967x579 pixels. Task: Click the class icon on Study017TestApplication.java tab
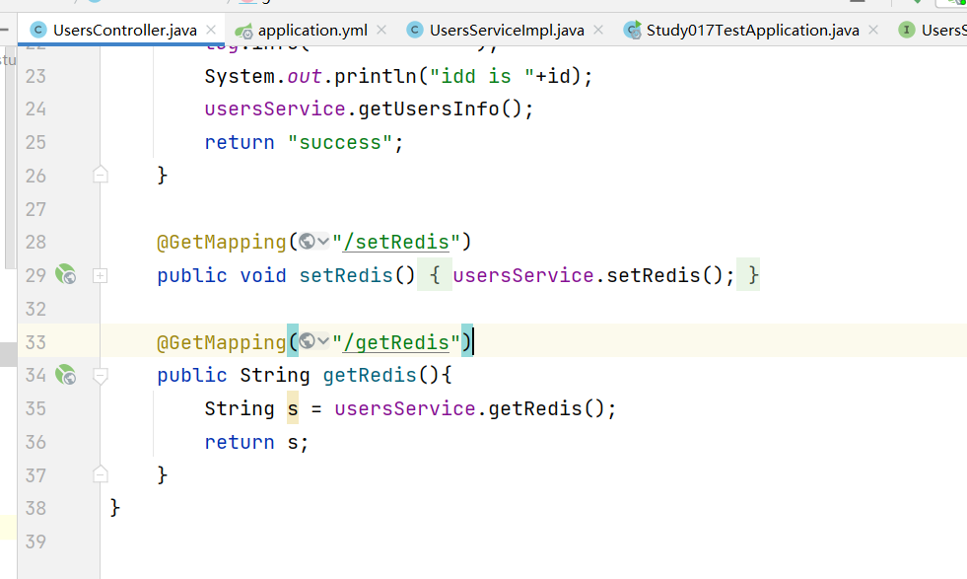point(631,30)
